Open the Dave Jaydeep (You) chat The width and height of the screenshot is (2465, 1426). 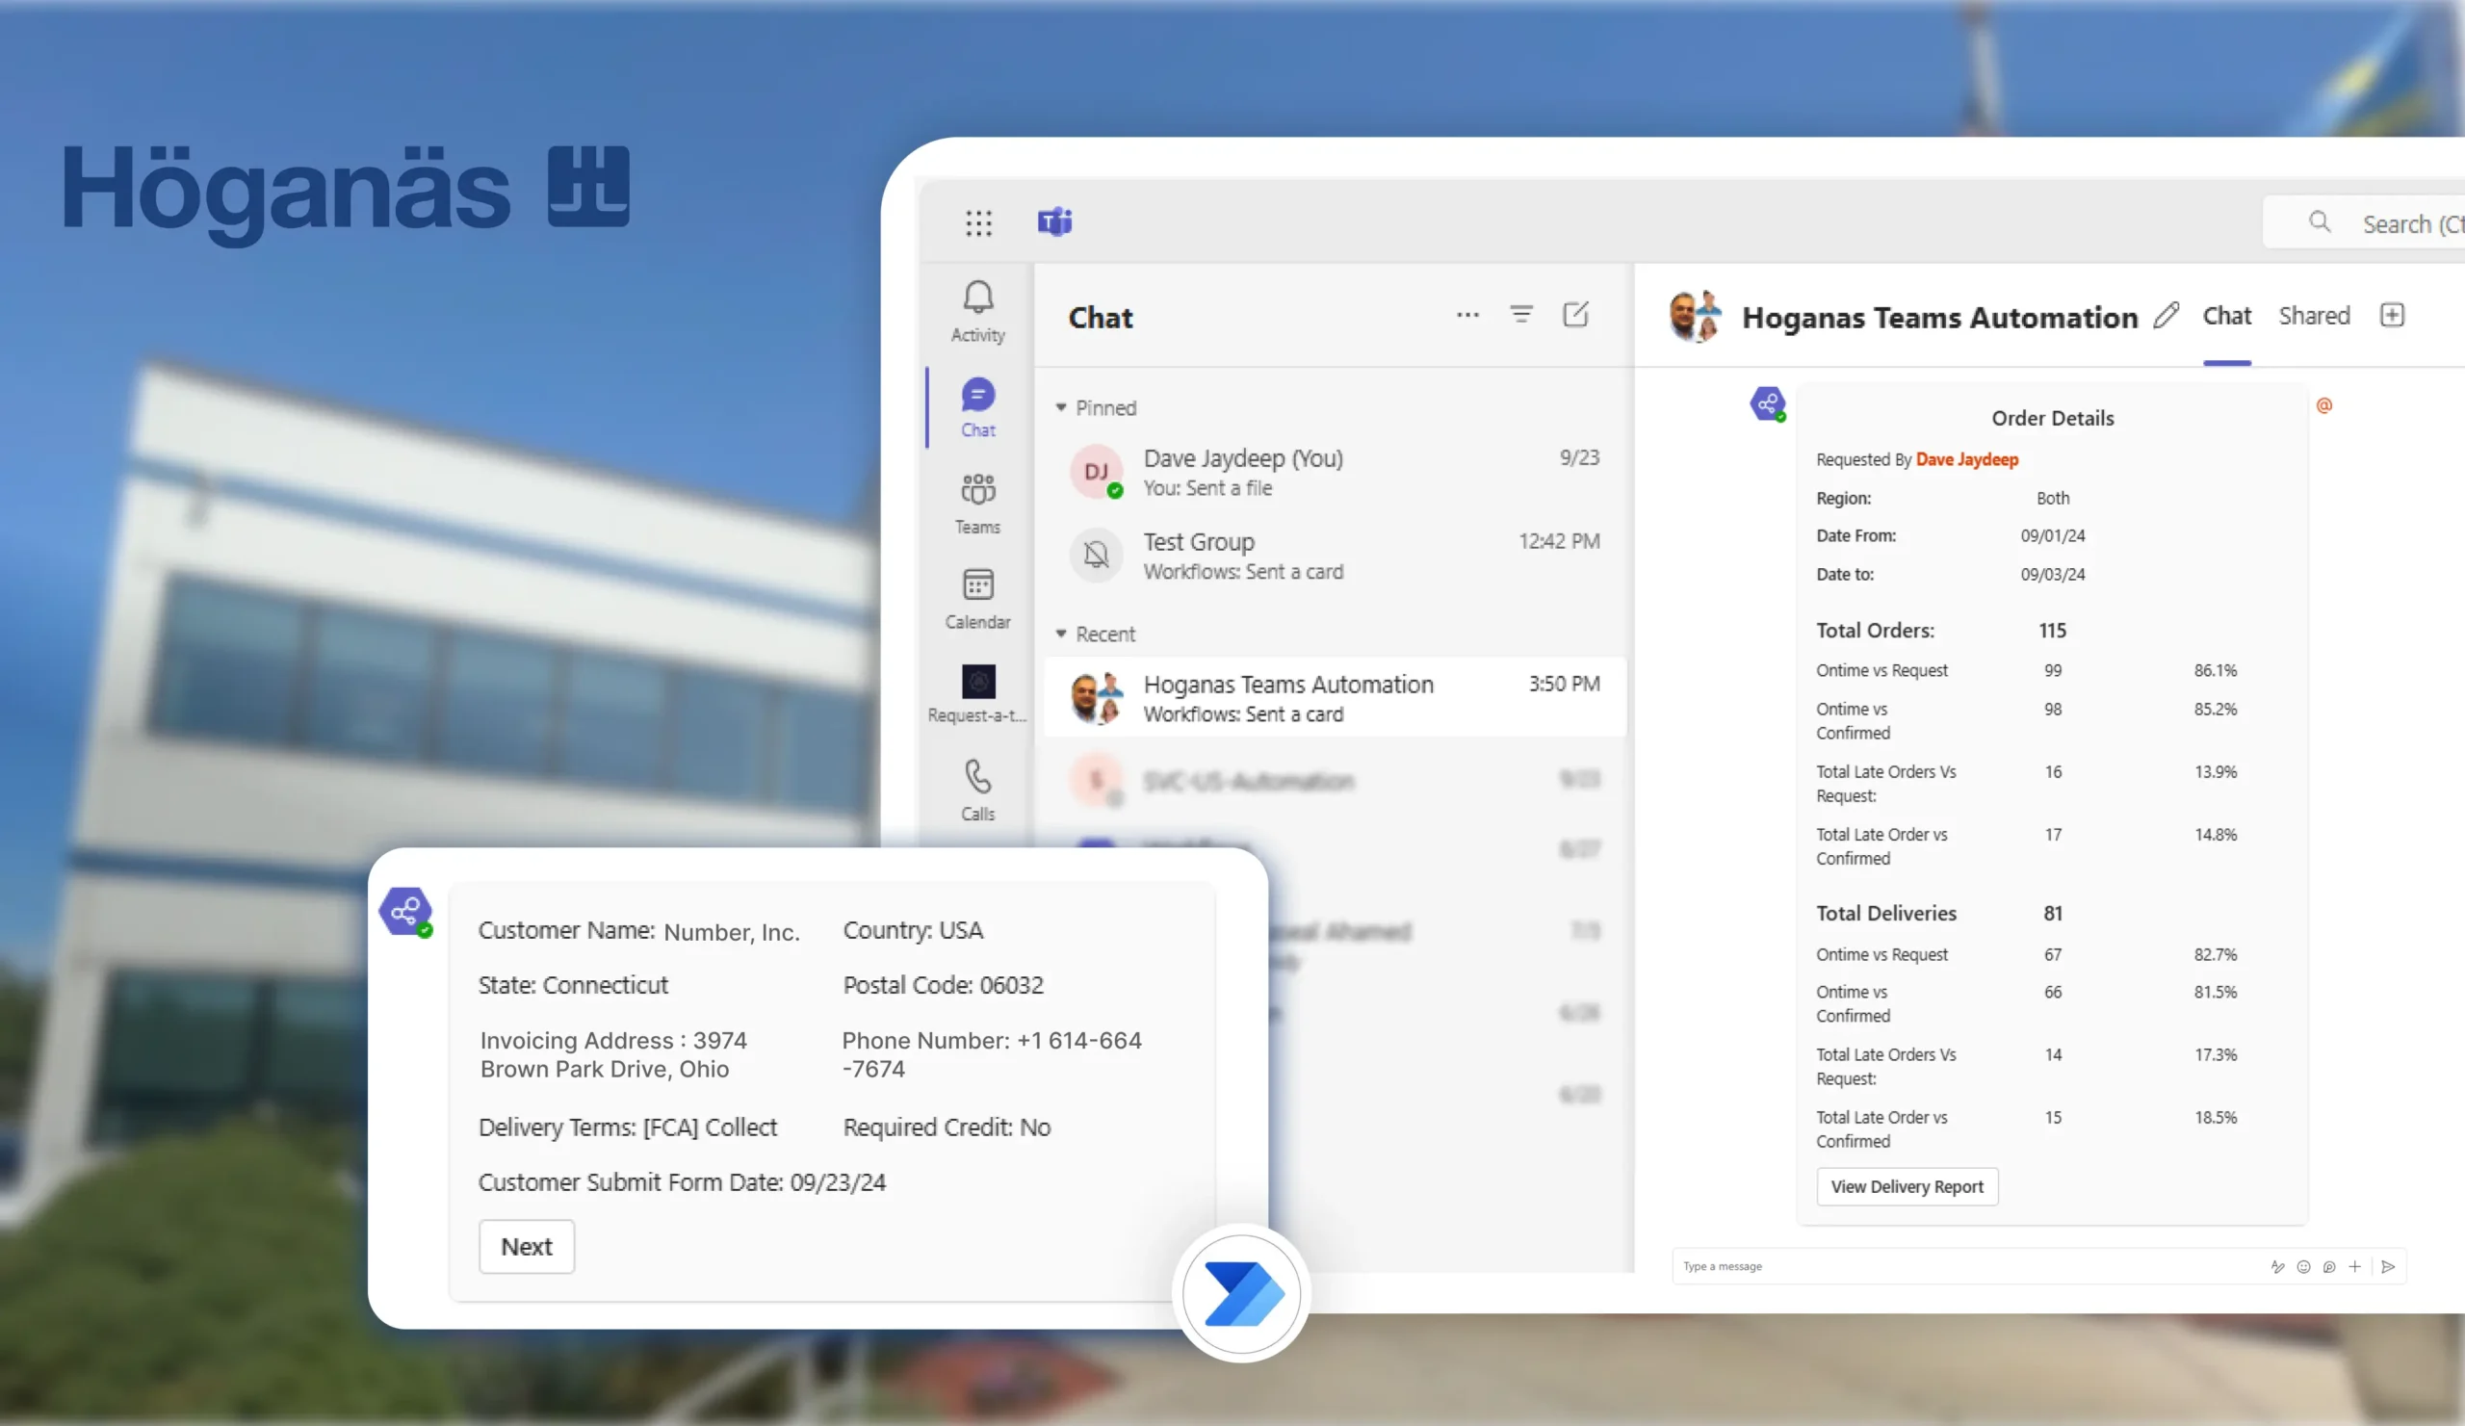[x=1335, y=473]
